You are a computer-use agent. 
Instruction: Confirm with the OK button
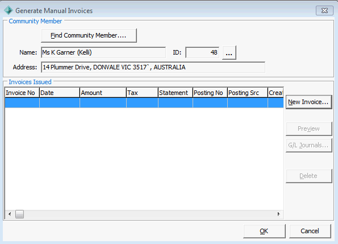coord(264,231)
